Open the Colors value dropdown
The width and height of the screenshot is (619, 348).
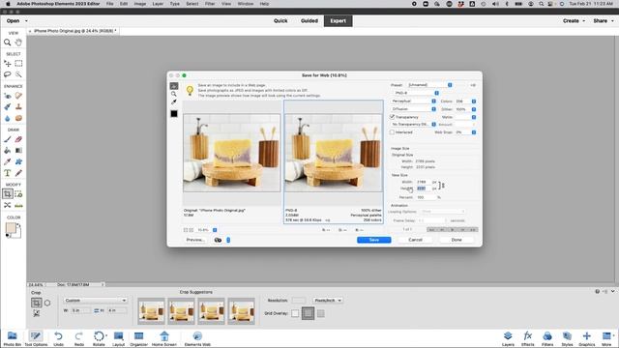pyautogui.click(x=474, y=101)
